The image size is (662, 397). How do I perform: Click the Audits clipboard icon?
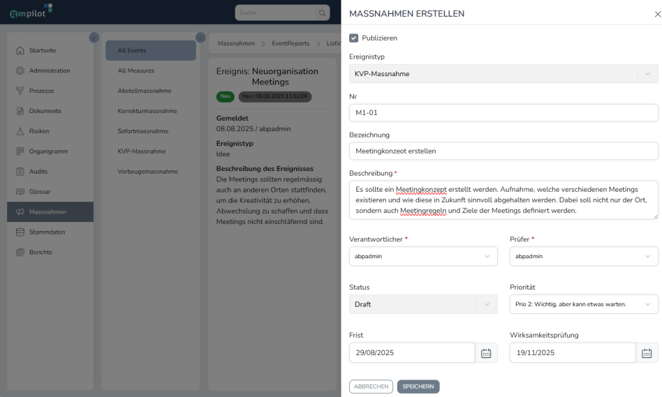pos(20,172)
